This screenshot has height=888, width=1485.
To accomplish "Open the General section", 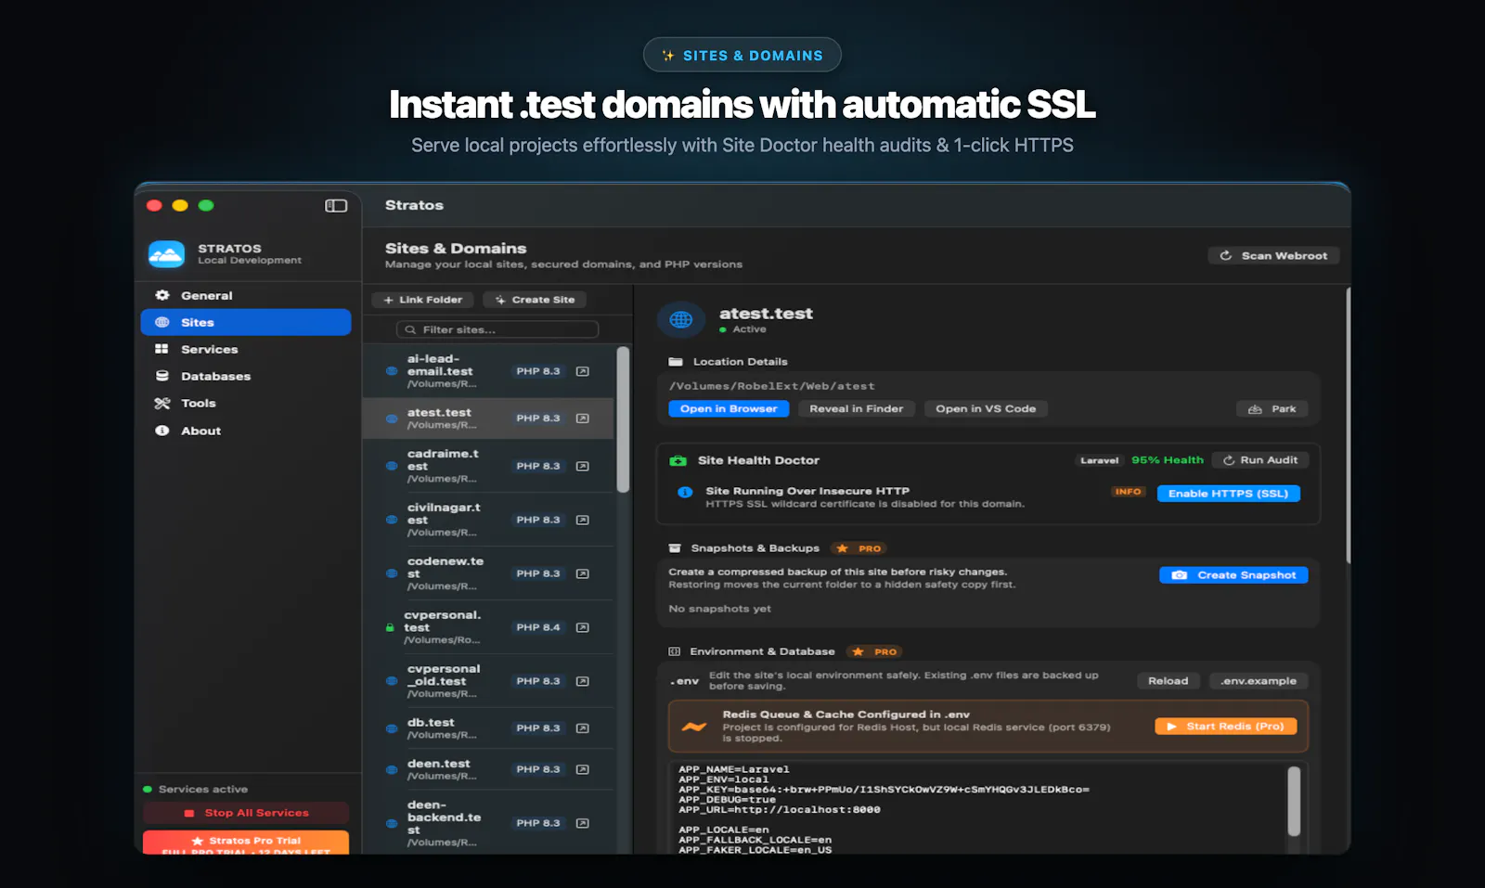I will pos(246,295).
